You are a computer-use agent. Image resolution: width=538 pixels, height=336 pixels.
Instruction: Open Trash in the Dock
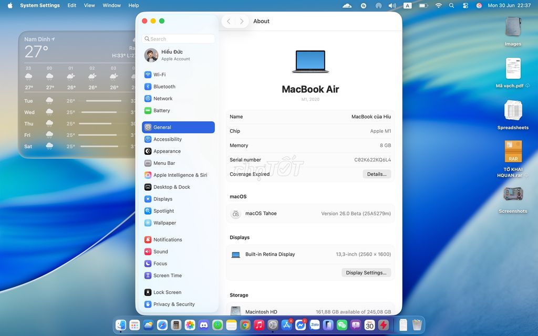click(x=417, y=324)
